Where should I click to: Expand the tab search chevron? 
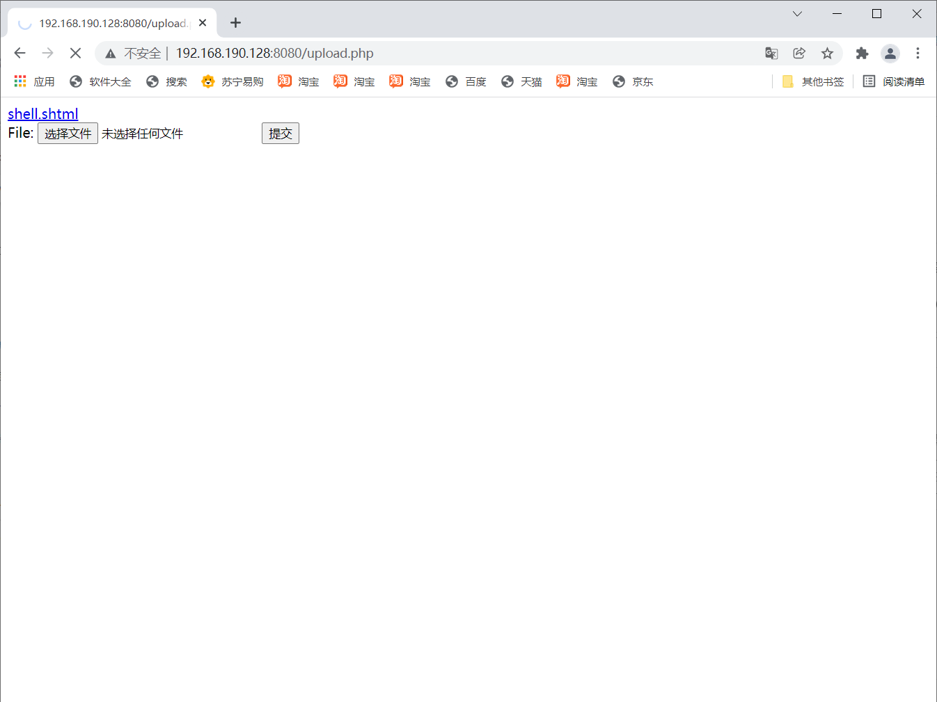click(798, 14)
